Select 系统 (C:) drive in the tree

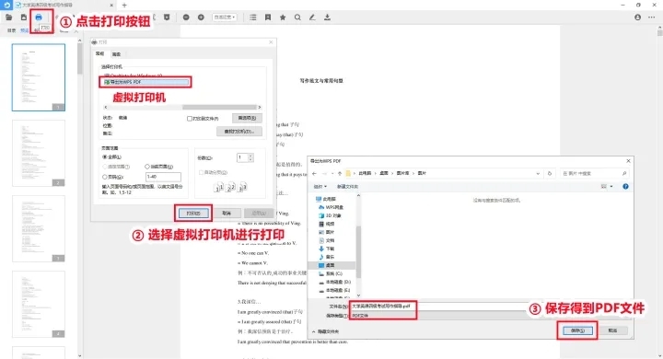[x=331, y=273]
